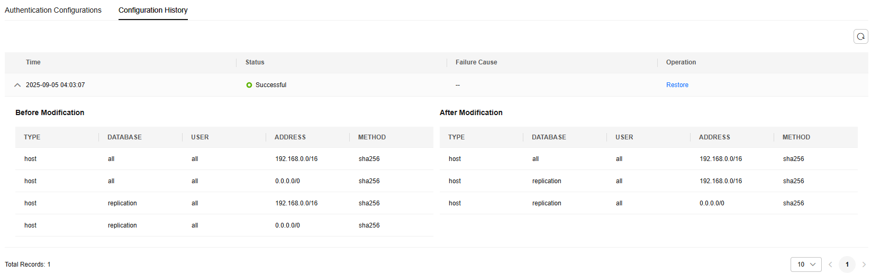Click the Total Records text
This screenshot has height=274, width=871.
click(28, 264)
